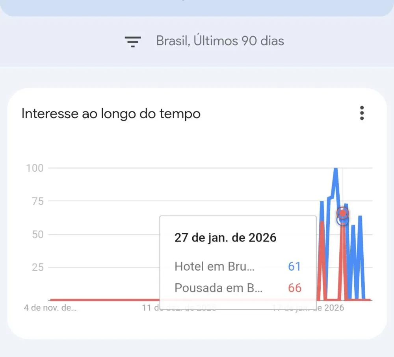Click the "75" y-axis label
This screenshot has height=357, width=394.
pos(37,201)
